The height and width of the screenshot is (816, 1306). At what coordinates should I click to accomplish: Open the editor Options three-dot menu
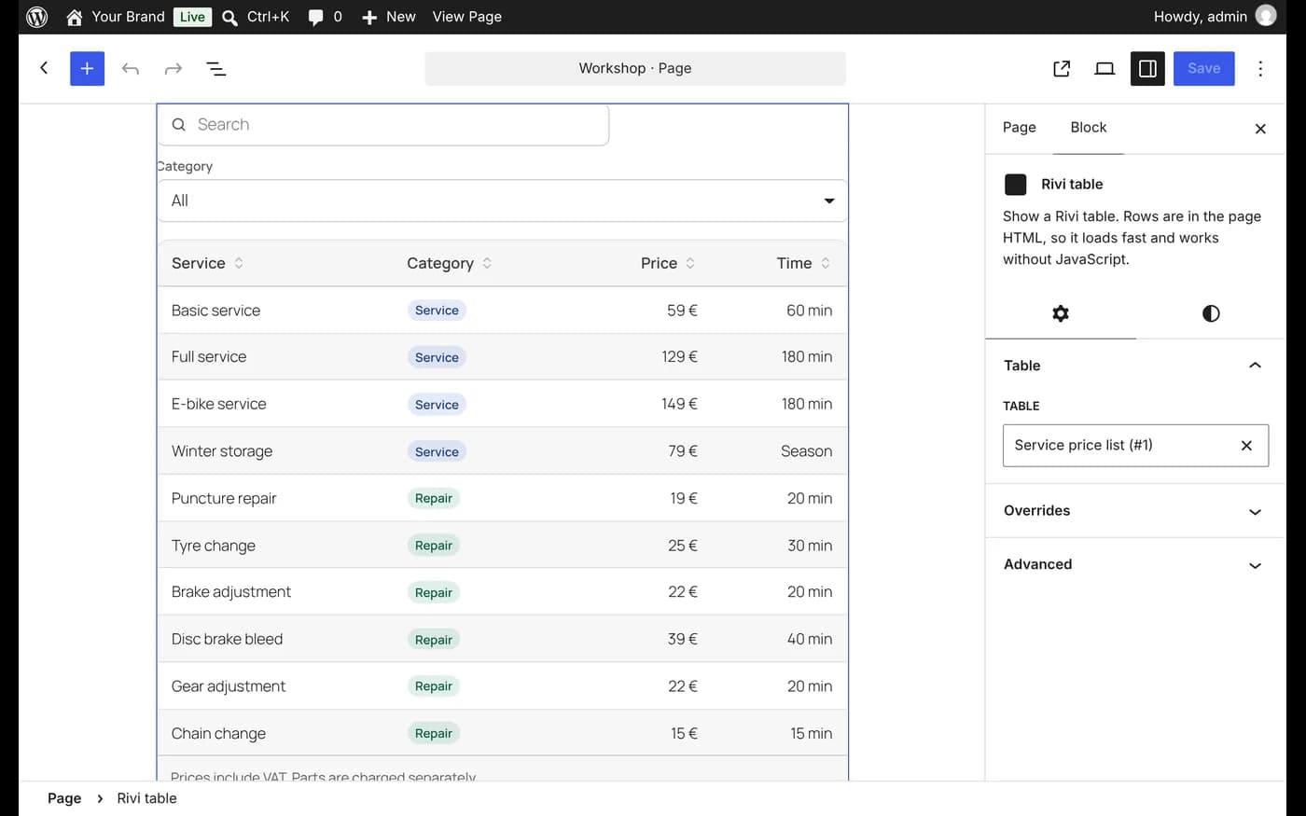(1260, 68)
